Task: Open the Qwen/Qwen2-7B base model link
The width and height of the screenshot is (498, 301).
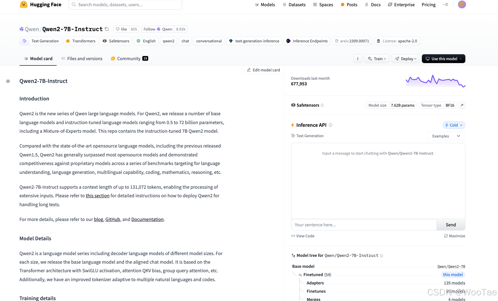Action: pos(451,266)
